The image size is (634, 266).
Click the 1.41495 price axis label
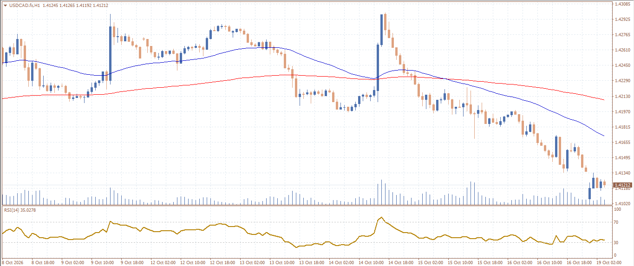tap(622, 158)
